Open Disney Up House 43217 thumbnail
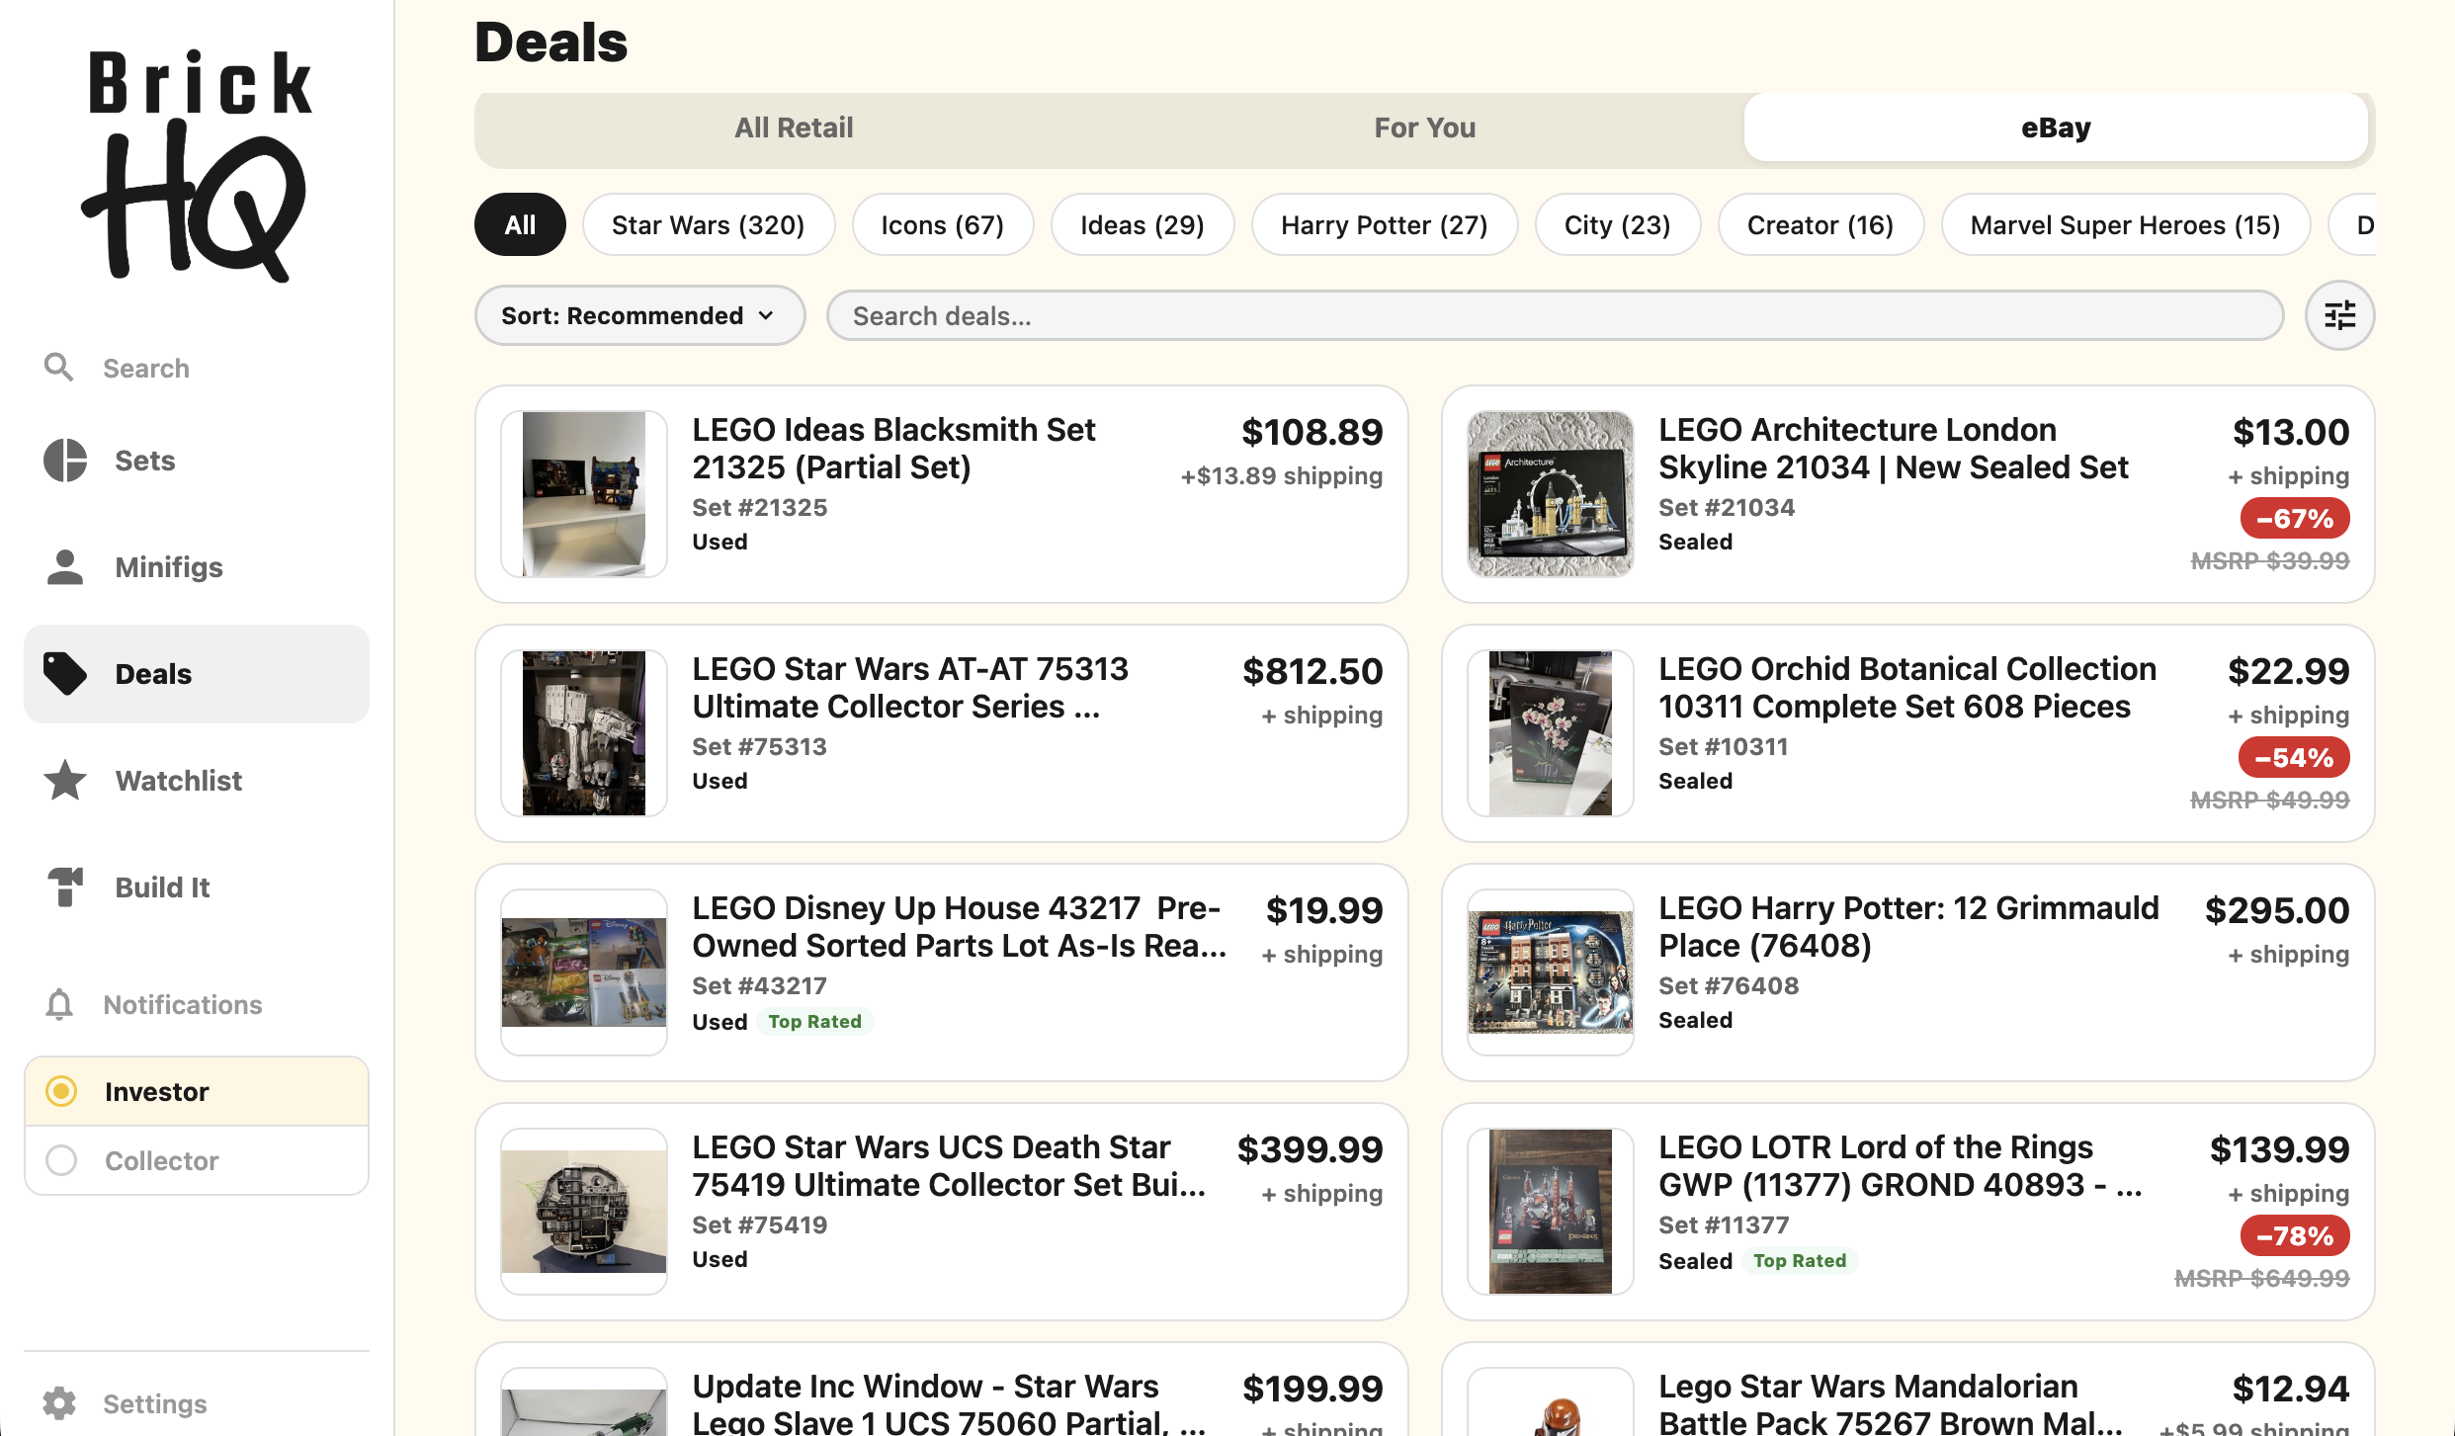The width and height of the screenshot is (2455, 1436). (584, 972)
